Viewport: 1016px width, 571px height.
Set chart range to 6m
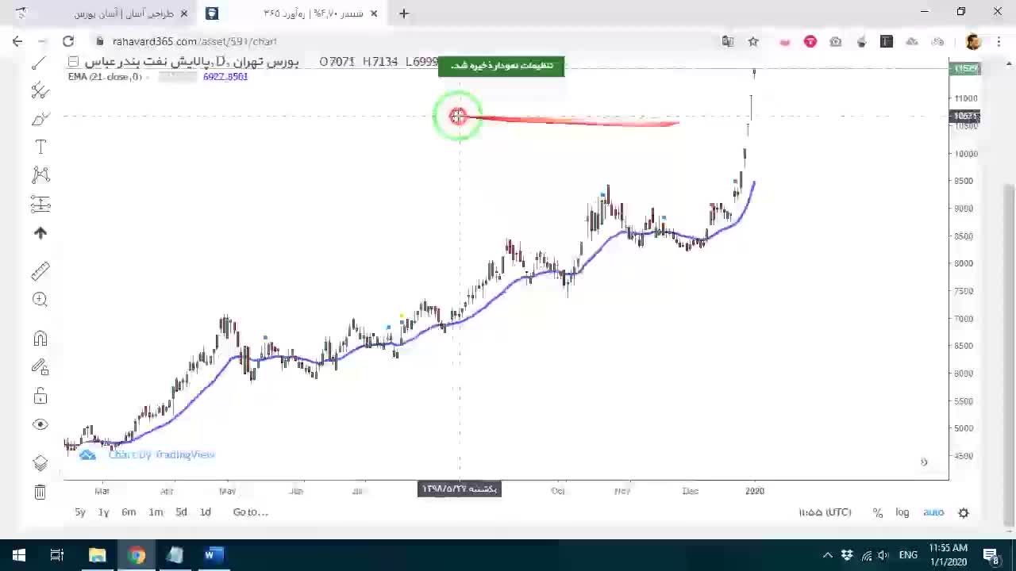point(129,512)
